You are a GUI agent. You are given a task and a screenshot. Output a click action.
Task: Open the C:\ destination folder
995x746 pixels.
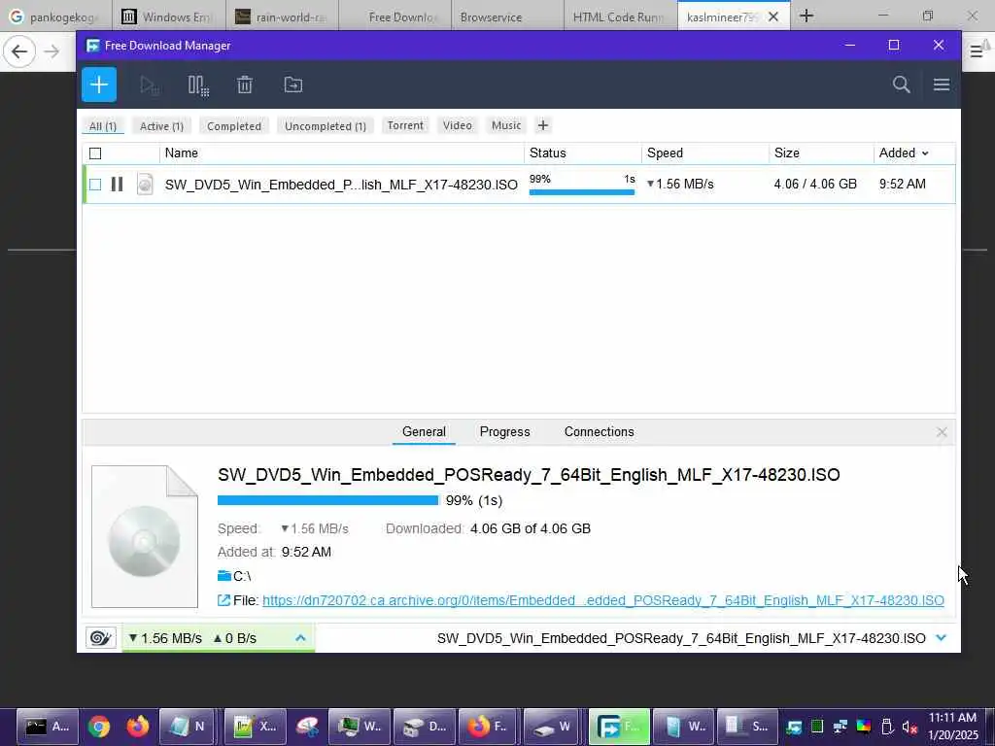click(235, 576)
